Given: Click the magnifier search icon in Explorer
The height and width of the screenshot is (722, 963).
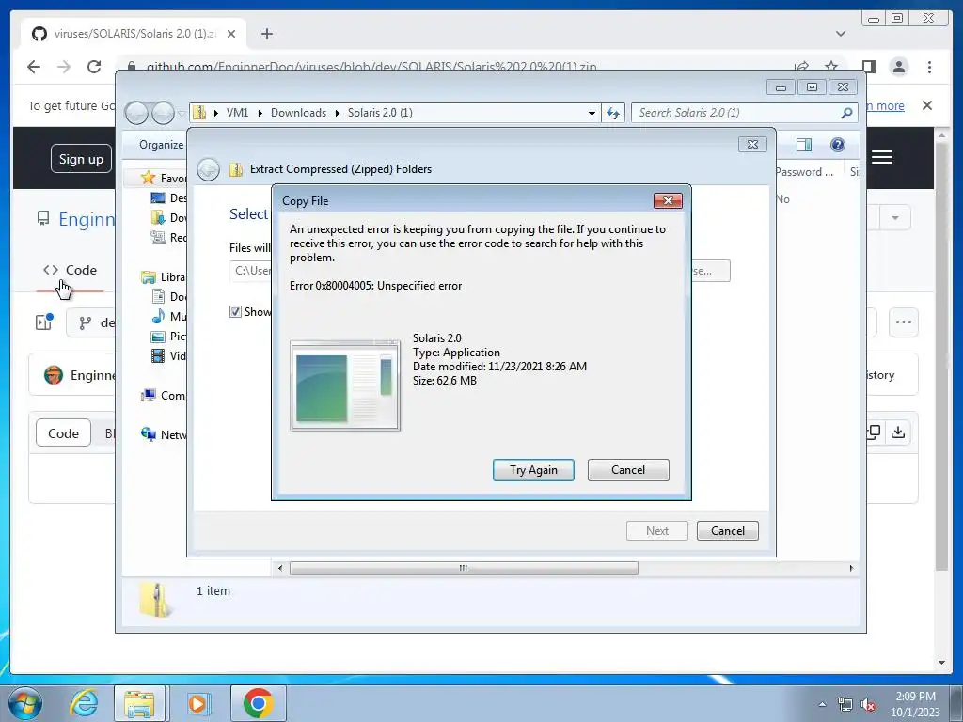Looking at the screenshot, I should 846,113.
